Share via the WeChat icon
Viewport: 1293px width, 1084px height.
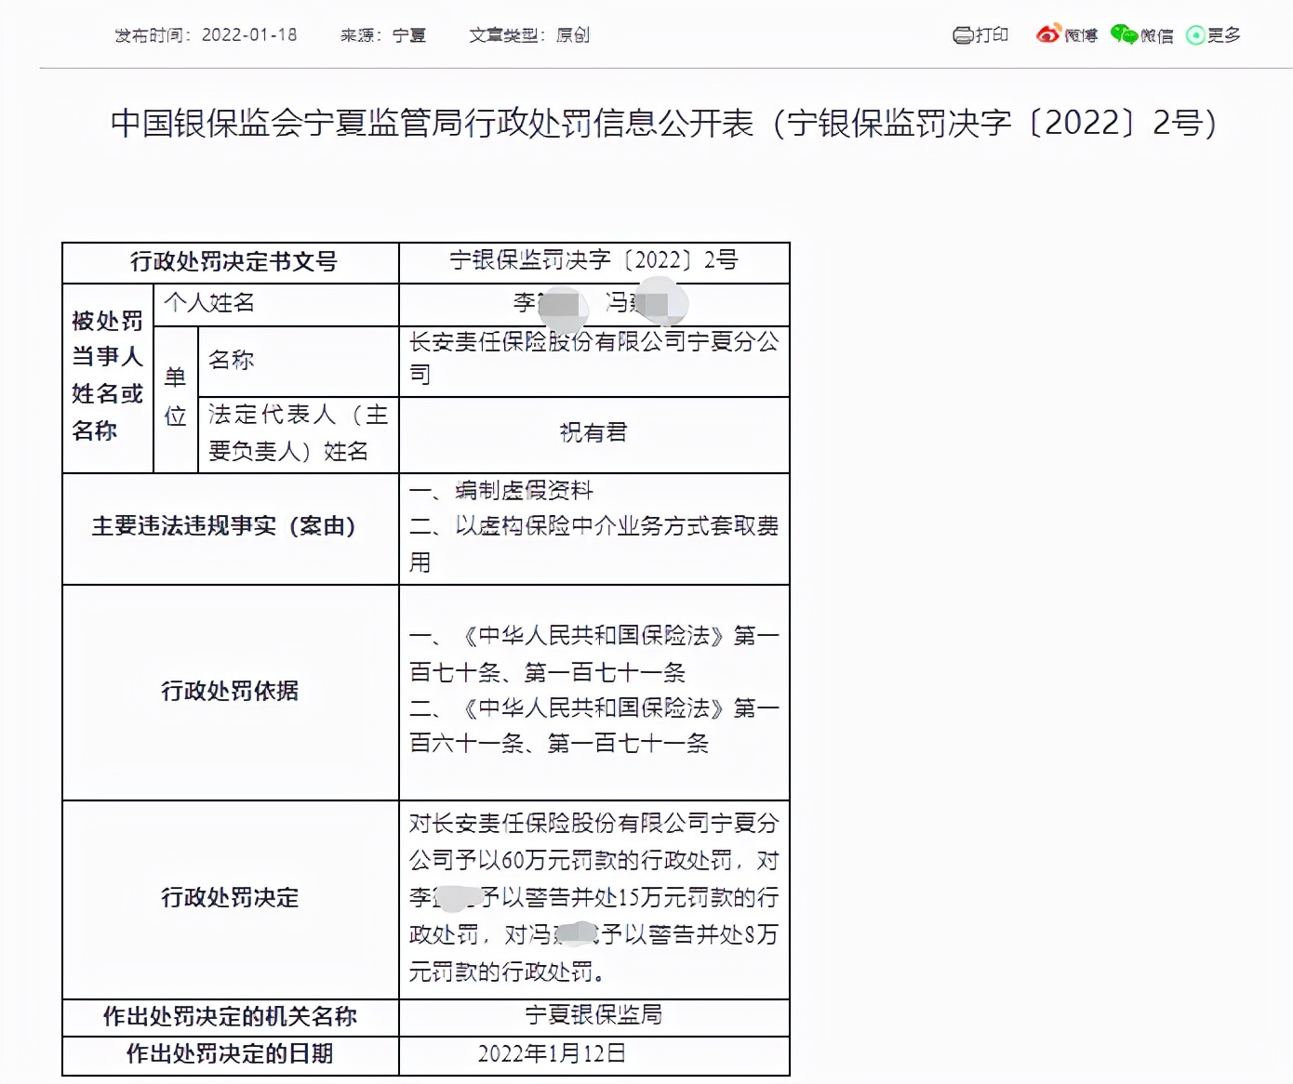(x=1124, y=34)
